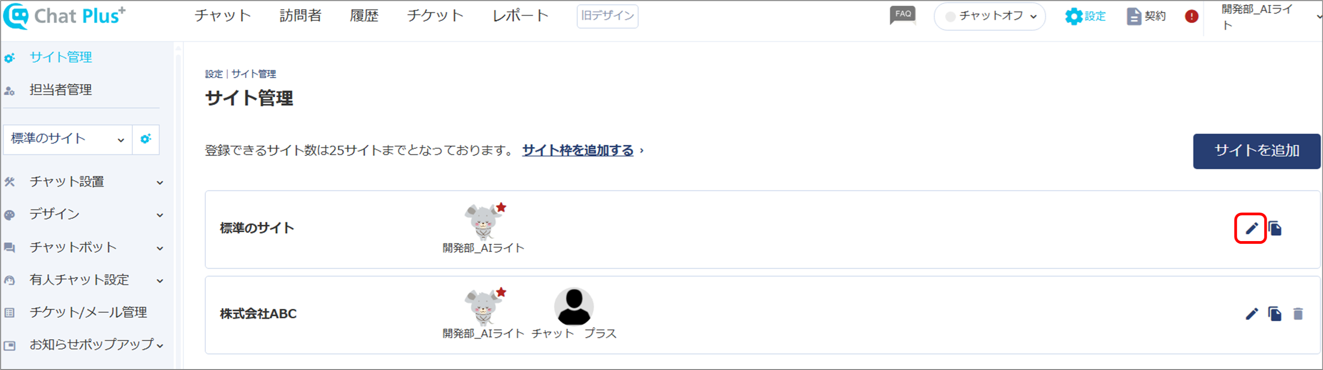Expand the チャットボット sidebar section
Image resolution: width=1323 pixels, height=370 pixels.
(84, 247)
